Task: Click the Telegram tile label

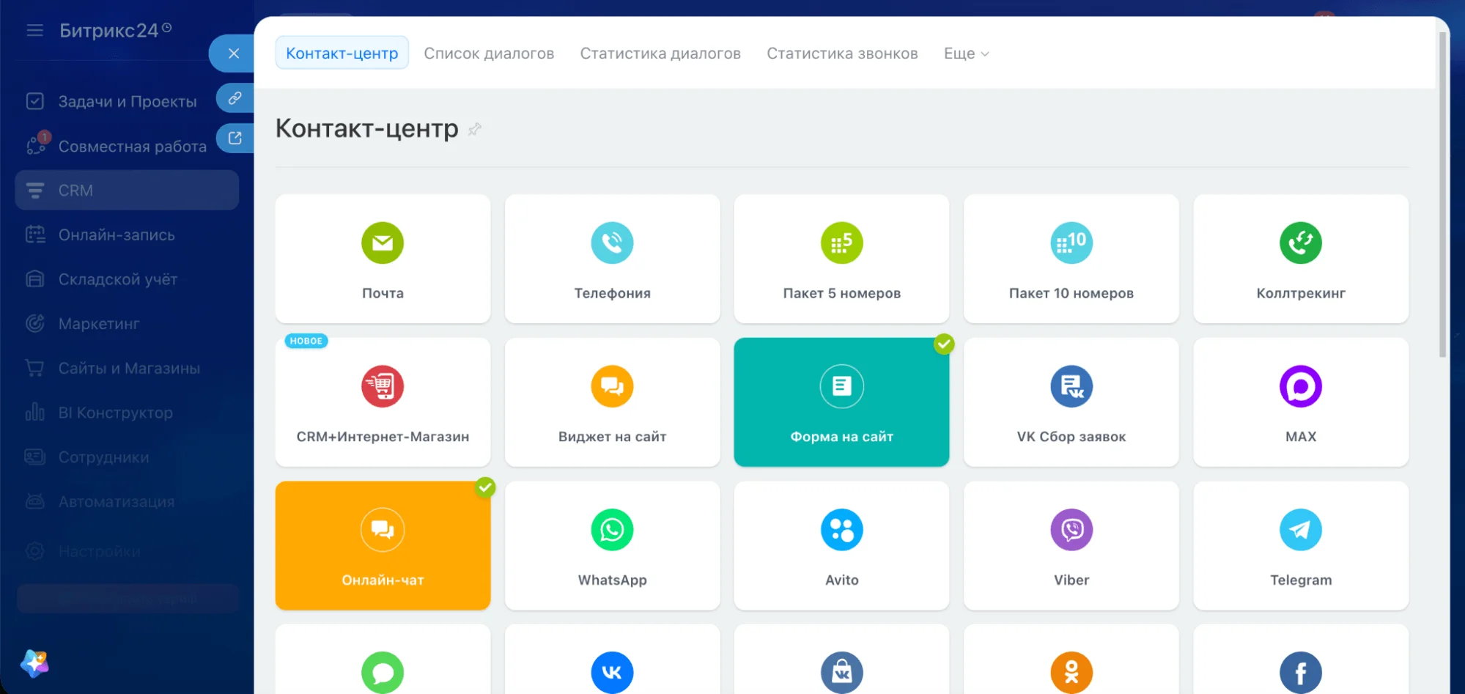Action: tap(1301, 580)
